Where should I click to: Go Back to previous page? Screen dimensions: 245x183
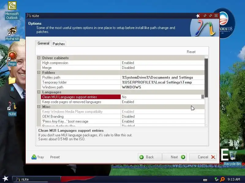tap(150, 157)
